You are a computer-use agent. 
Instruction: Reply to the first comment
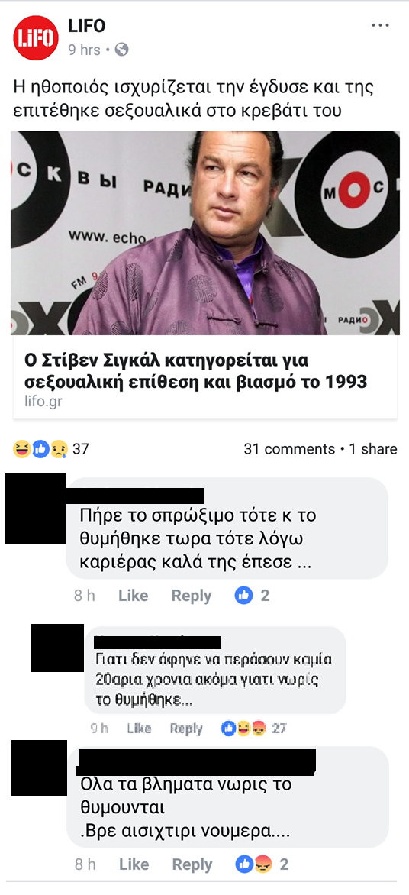191,596
